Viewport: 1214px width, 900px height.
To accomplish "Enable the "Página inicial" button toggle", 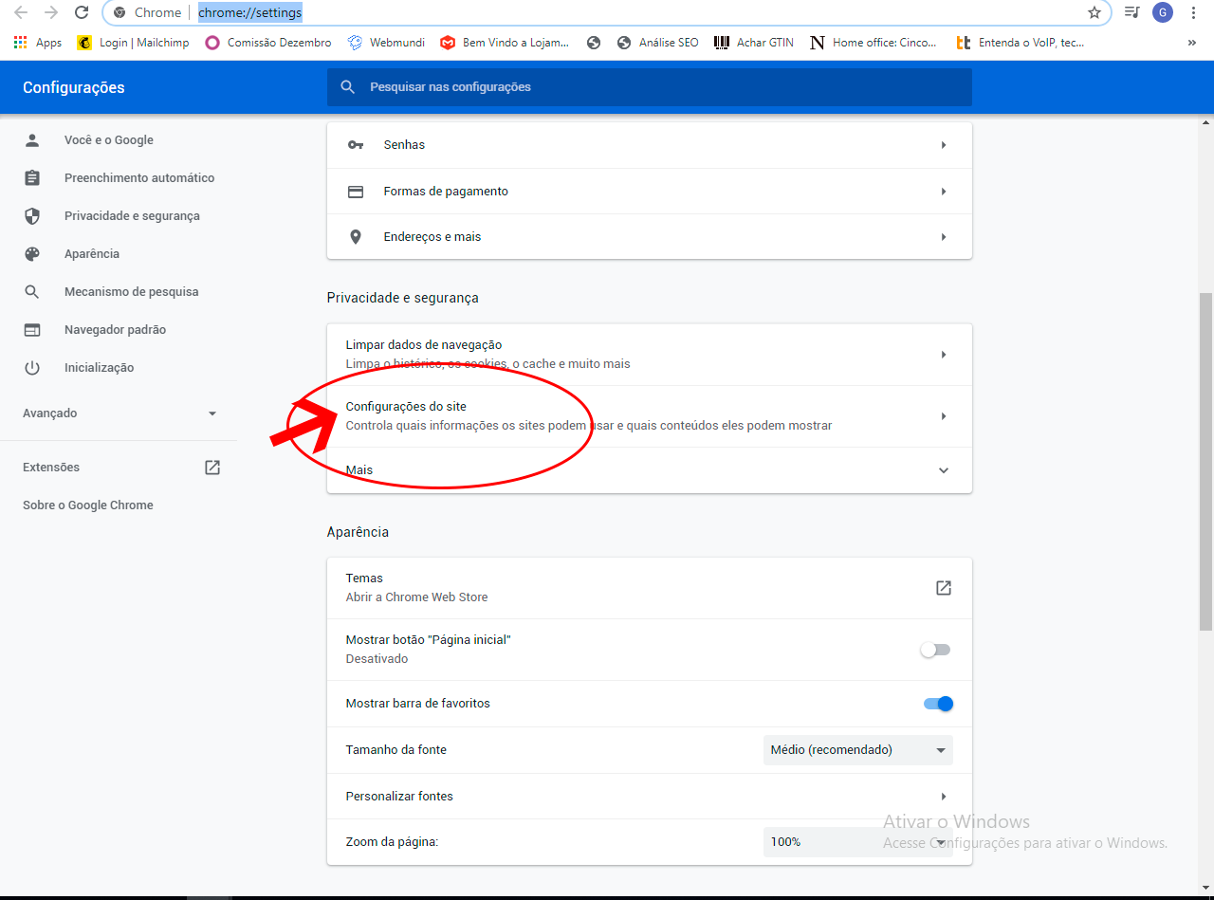I will 935,650.
